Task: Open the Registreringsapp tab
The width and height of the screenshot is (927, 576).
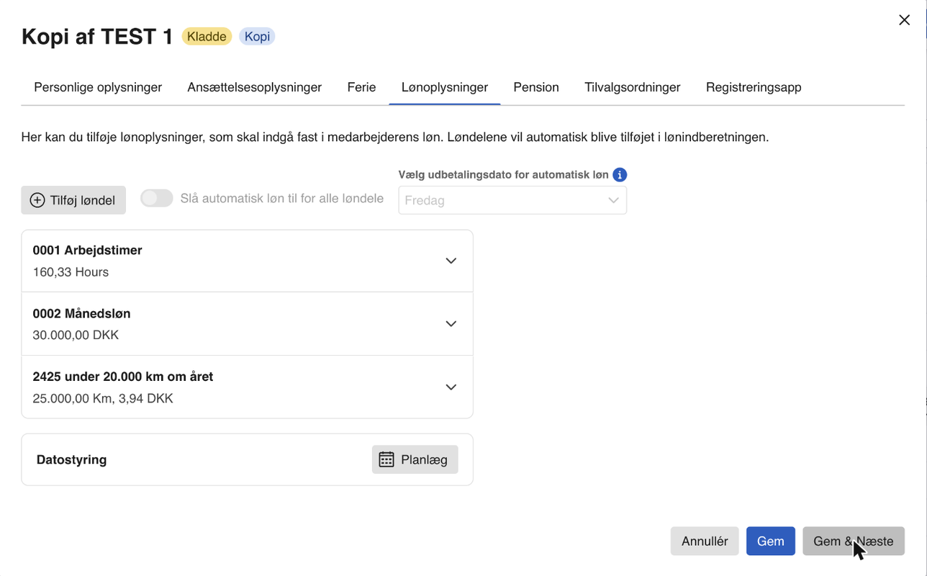Action: pos(754,87)
